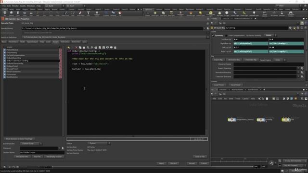Open the Render menu

point(15,6)
